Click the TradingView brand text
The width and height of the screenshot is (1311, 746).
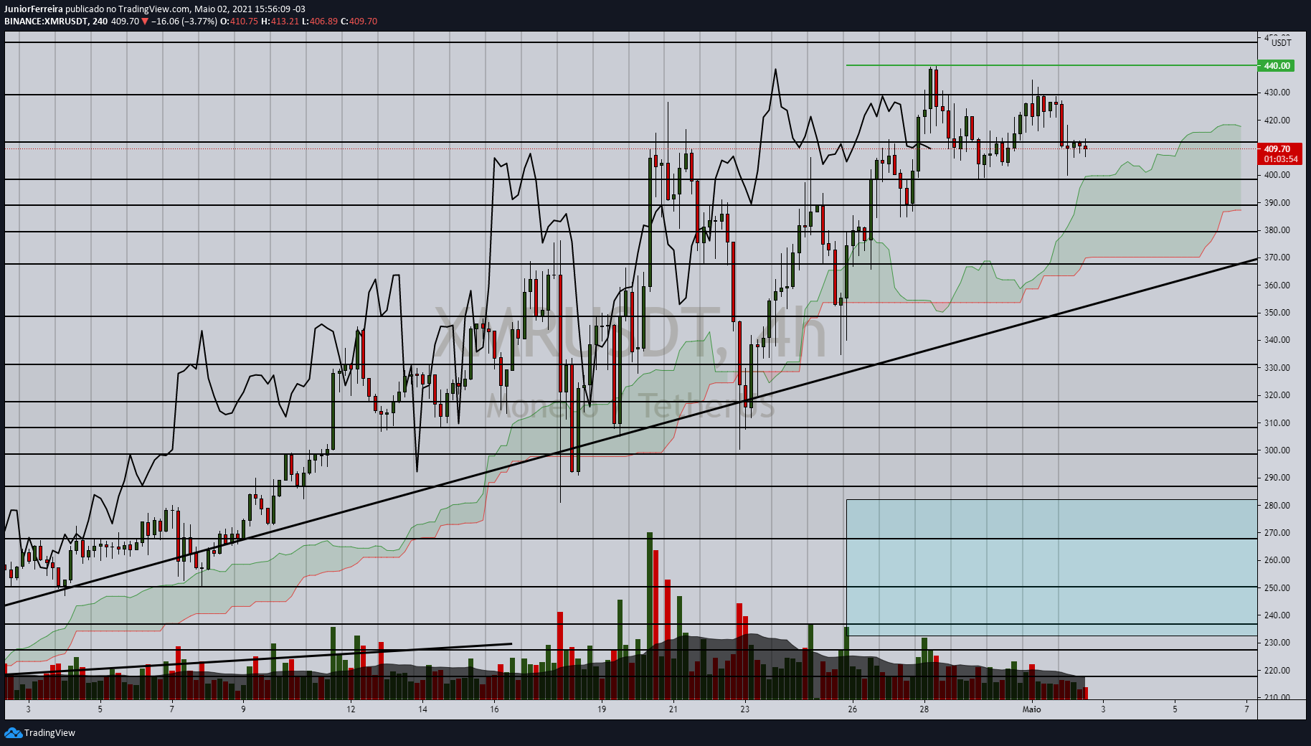tap(49, 732)
